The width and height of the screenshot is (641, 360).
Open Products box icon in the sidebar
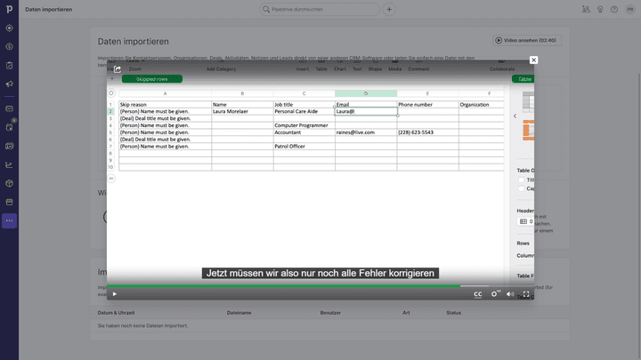[x=9, y=183]
